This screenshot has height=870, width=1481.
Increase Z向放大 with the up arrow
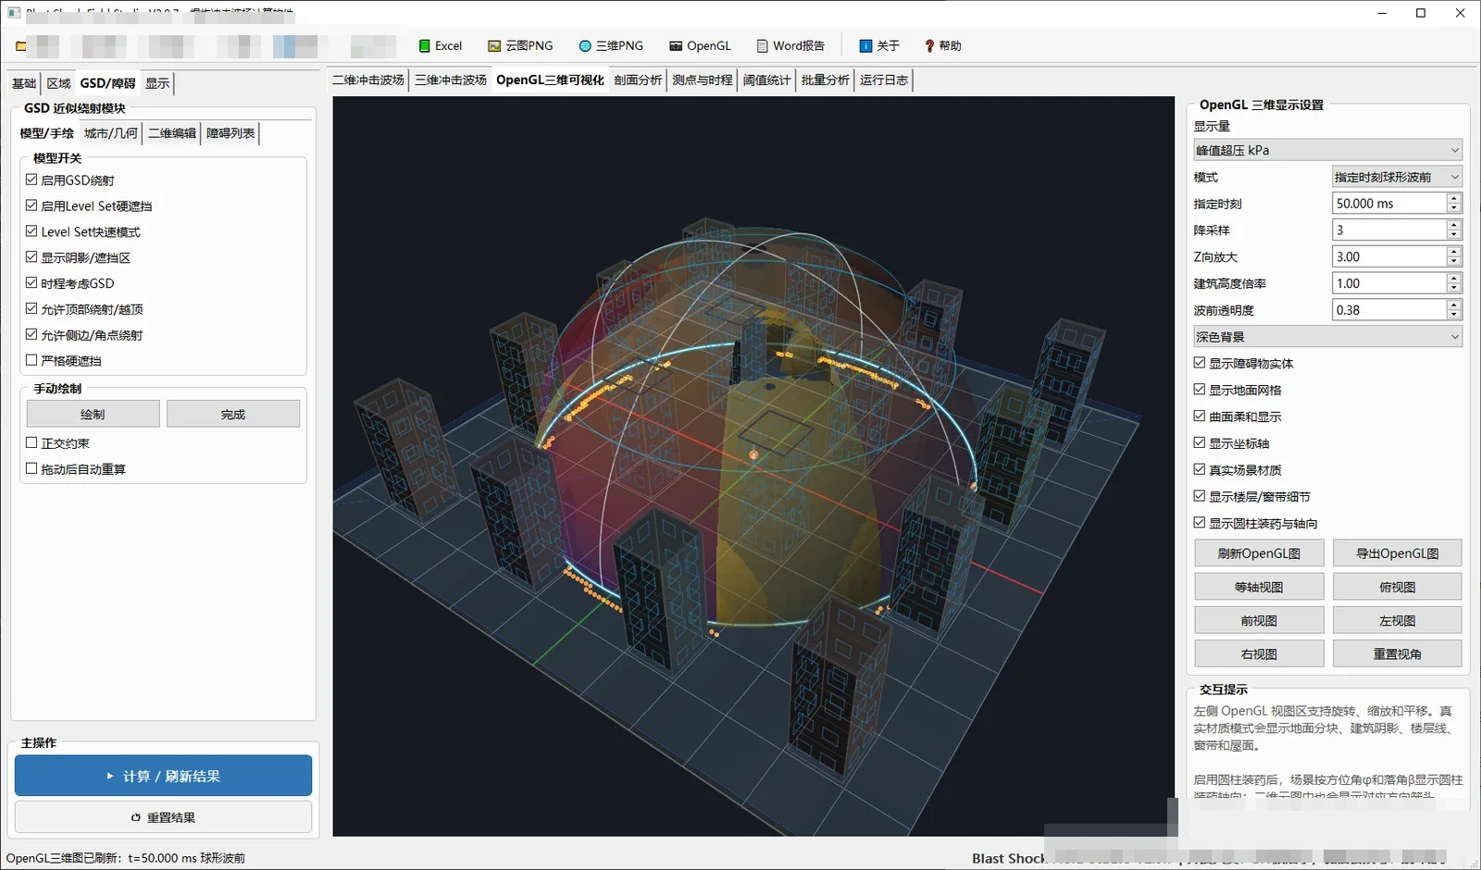point(1454,252)
